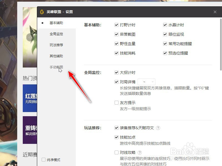Click the WeGame logo in the settings title bar

(42, 12)
